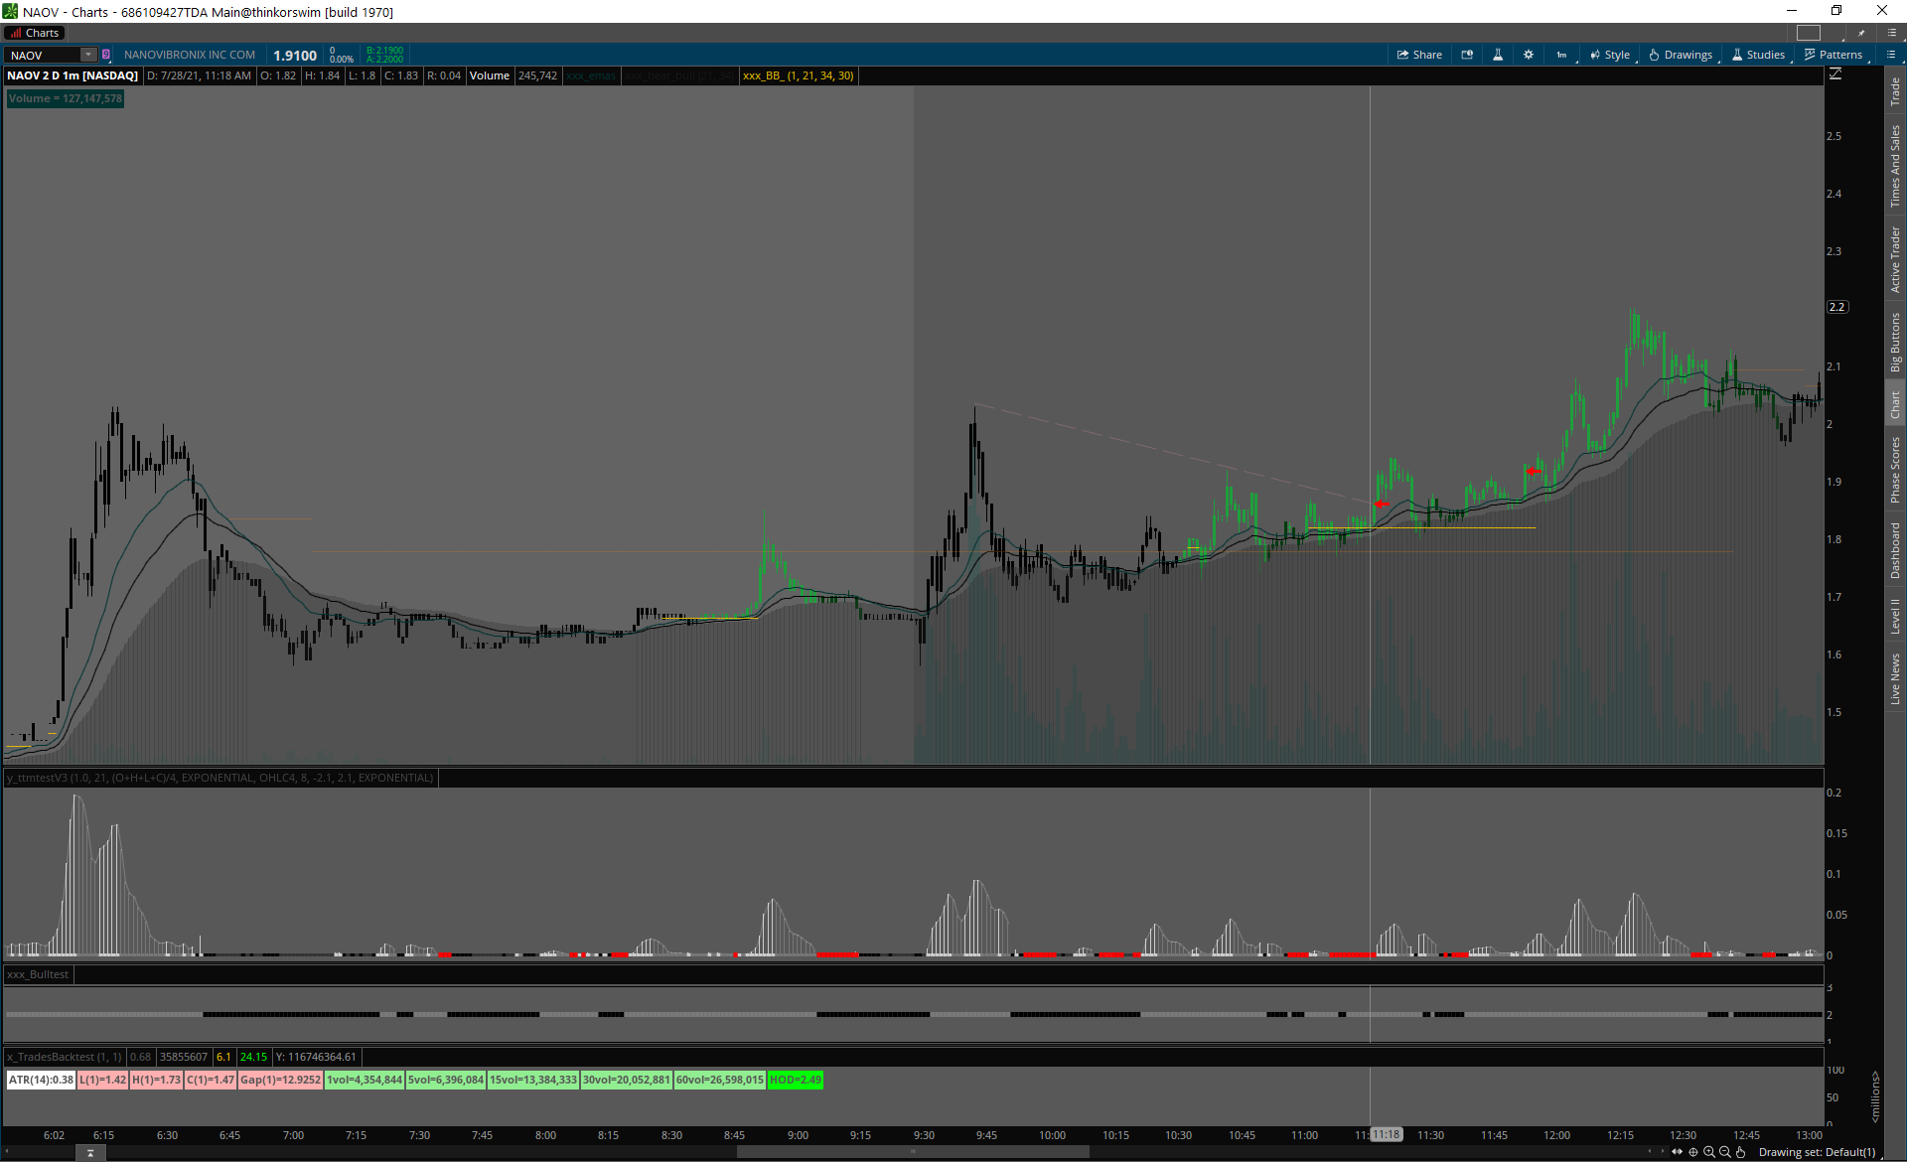Click Drawing set: Default(1) selector
The width and height of the screenshot is (1907, 1162).
[x=1817, y=1152]
